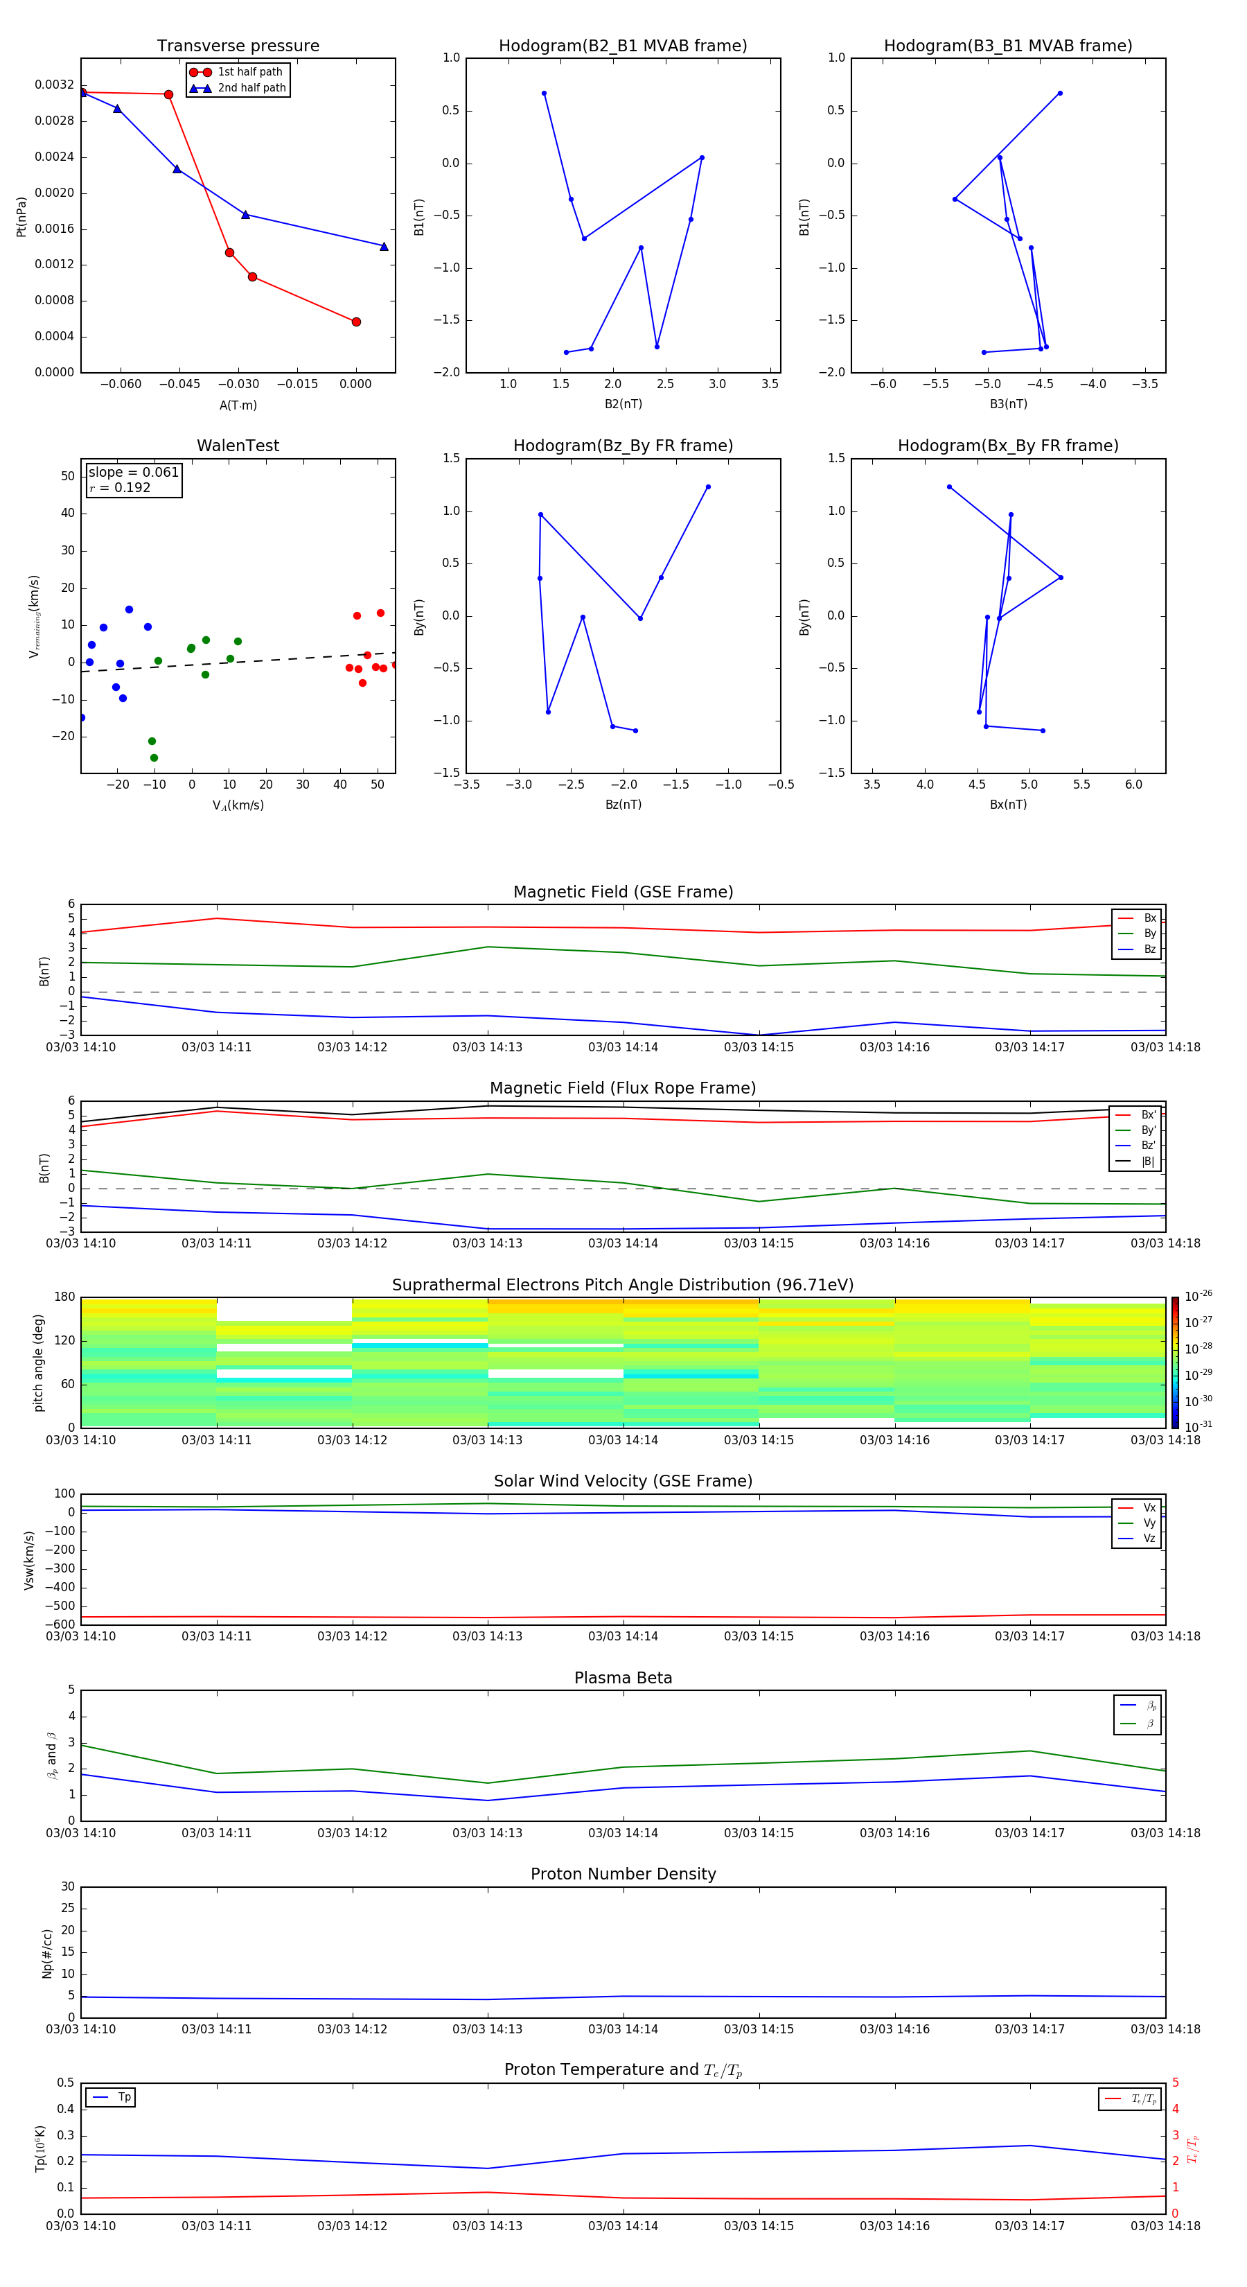Select the "V_A(km/s)" x-axis label

[x=238, y=805]
